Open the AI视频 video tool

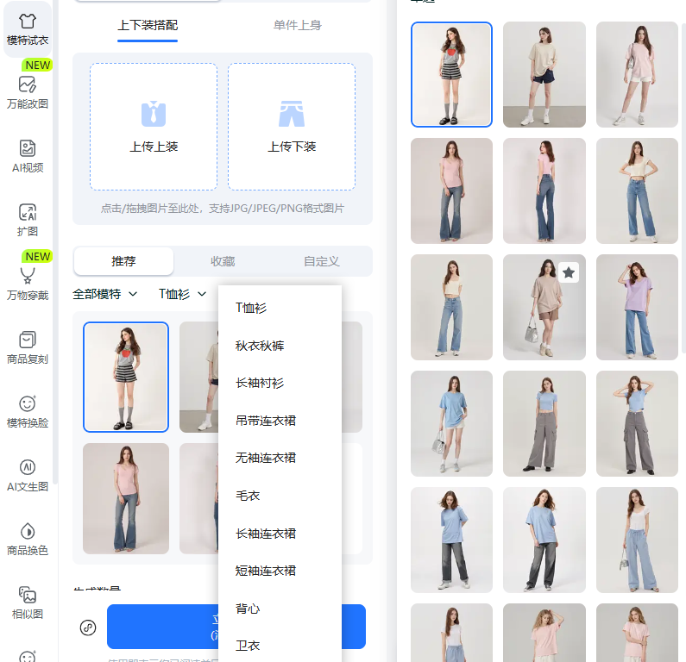click(27, 156)
